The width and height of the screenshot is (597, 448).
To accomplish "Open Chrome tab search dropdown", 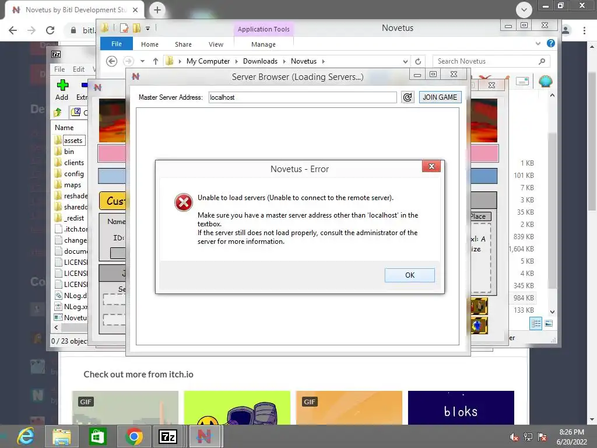I will tap(524, 9).
